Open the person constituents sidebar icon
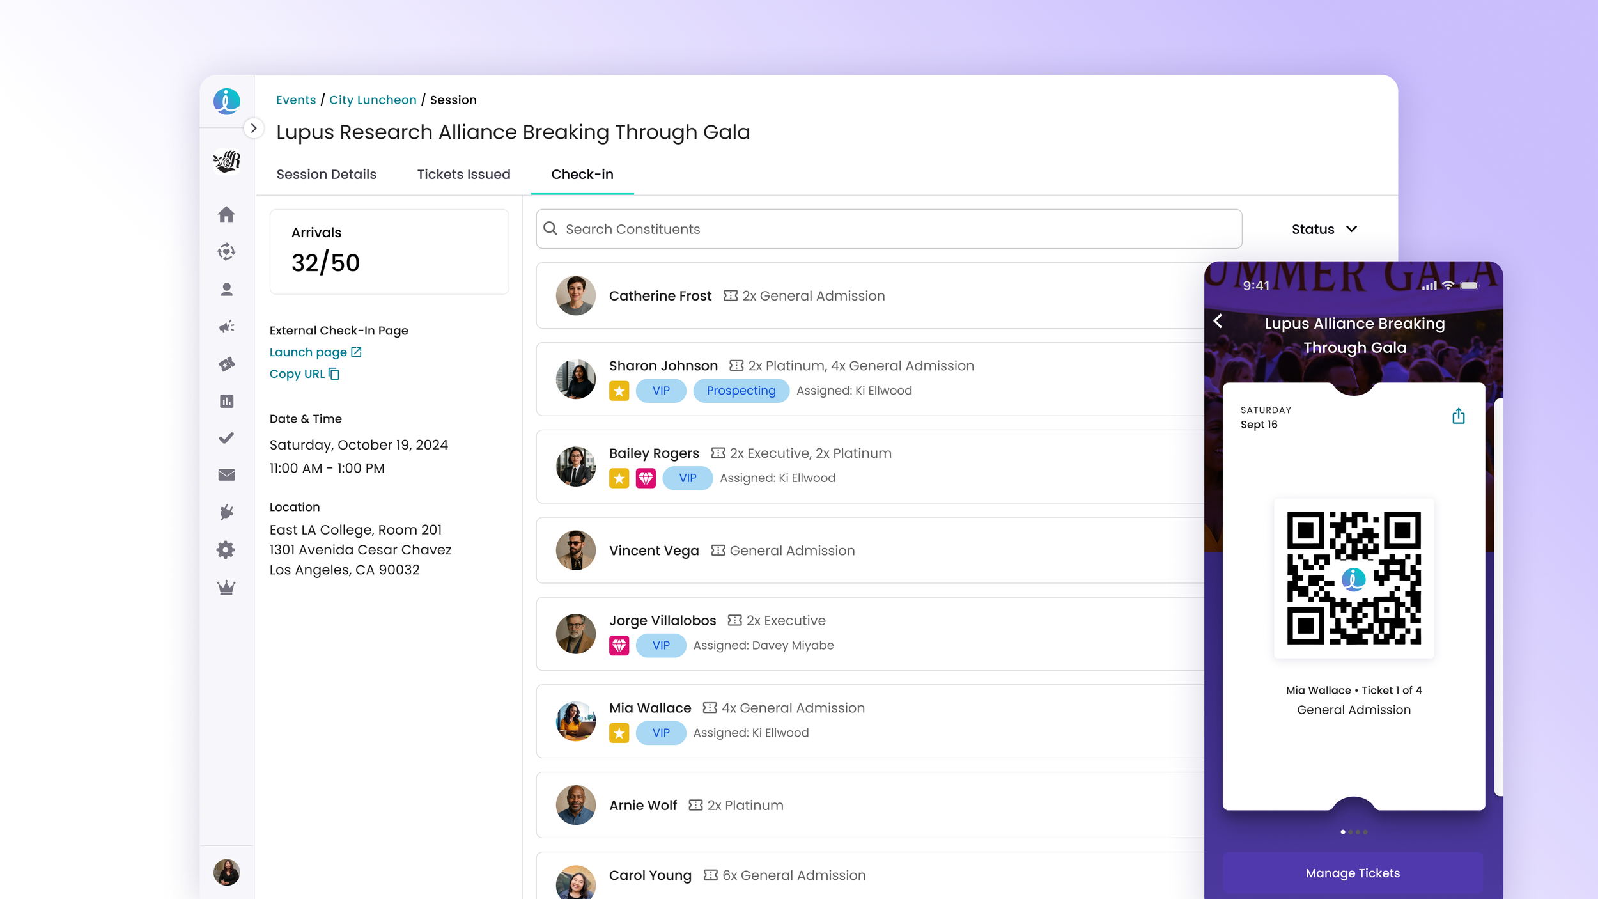The height and width of the screenshot is (899, 1598). [226, 290]
